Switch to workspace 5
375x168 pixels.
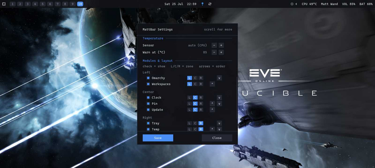42,4
